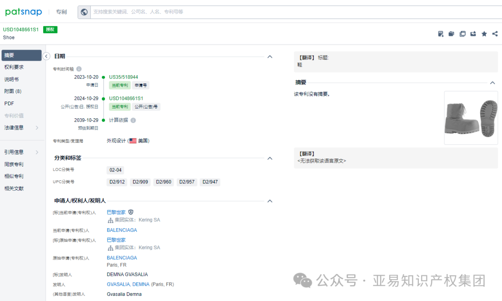Open the 附图 (8) section
The image size is (502, 301).
(x=14, y=91)
